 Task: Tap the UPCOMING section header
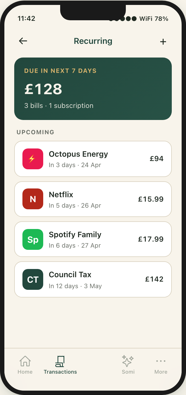(35, 132)
